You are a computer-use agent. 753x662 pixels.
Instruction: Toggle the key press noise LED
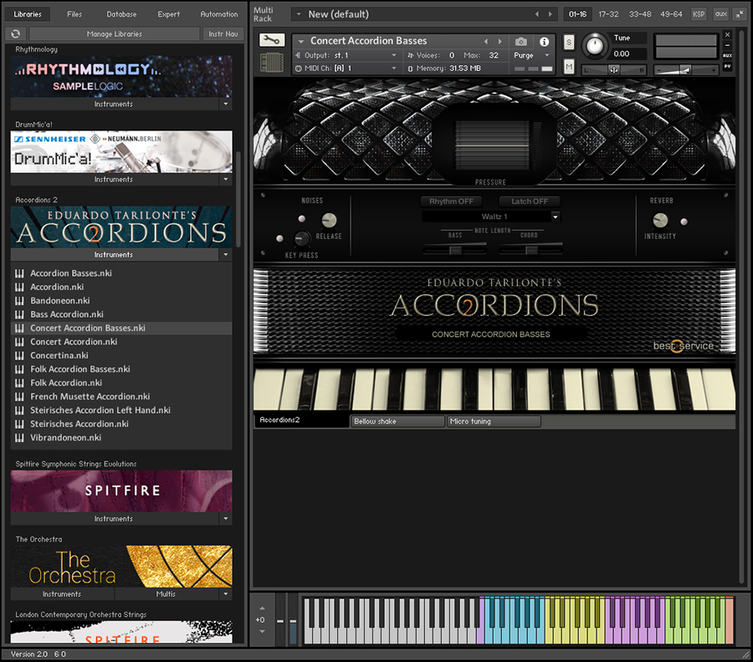coord(280,238)
